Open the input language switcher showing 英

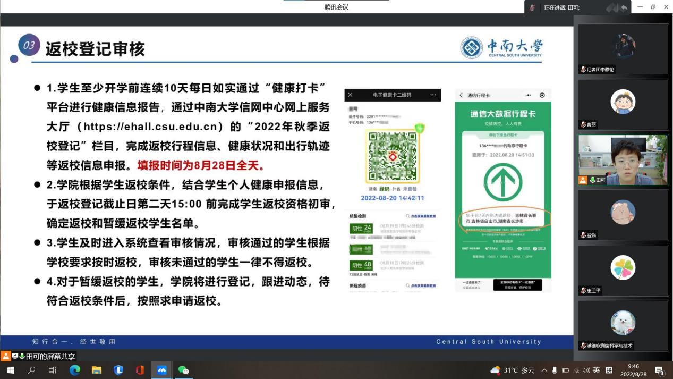click(597, 370)
